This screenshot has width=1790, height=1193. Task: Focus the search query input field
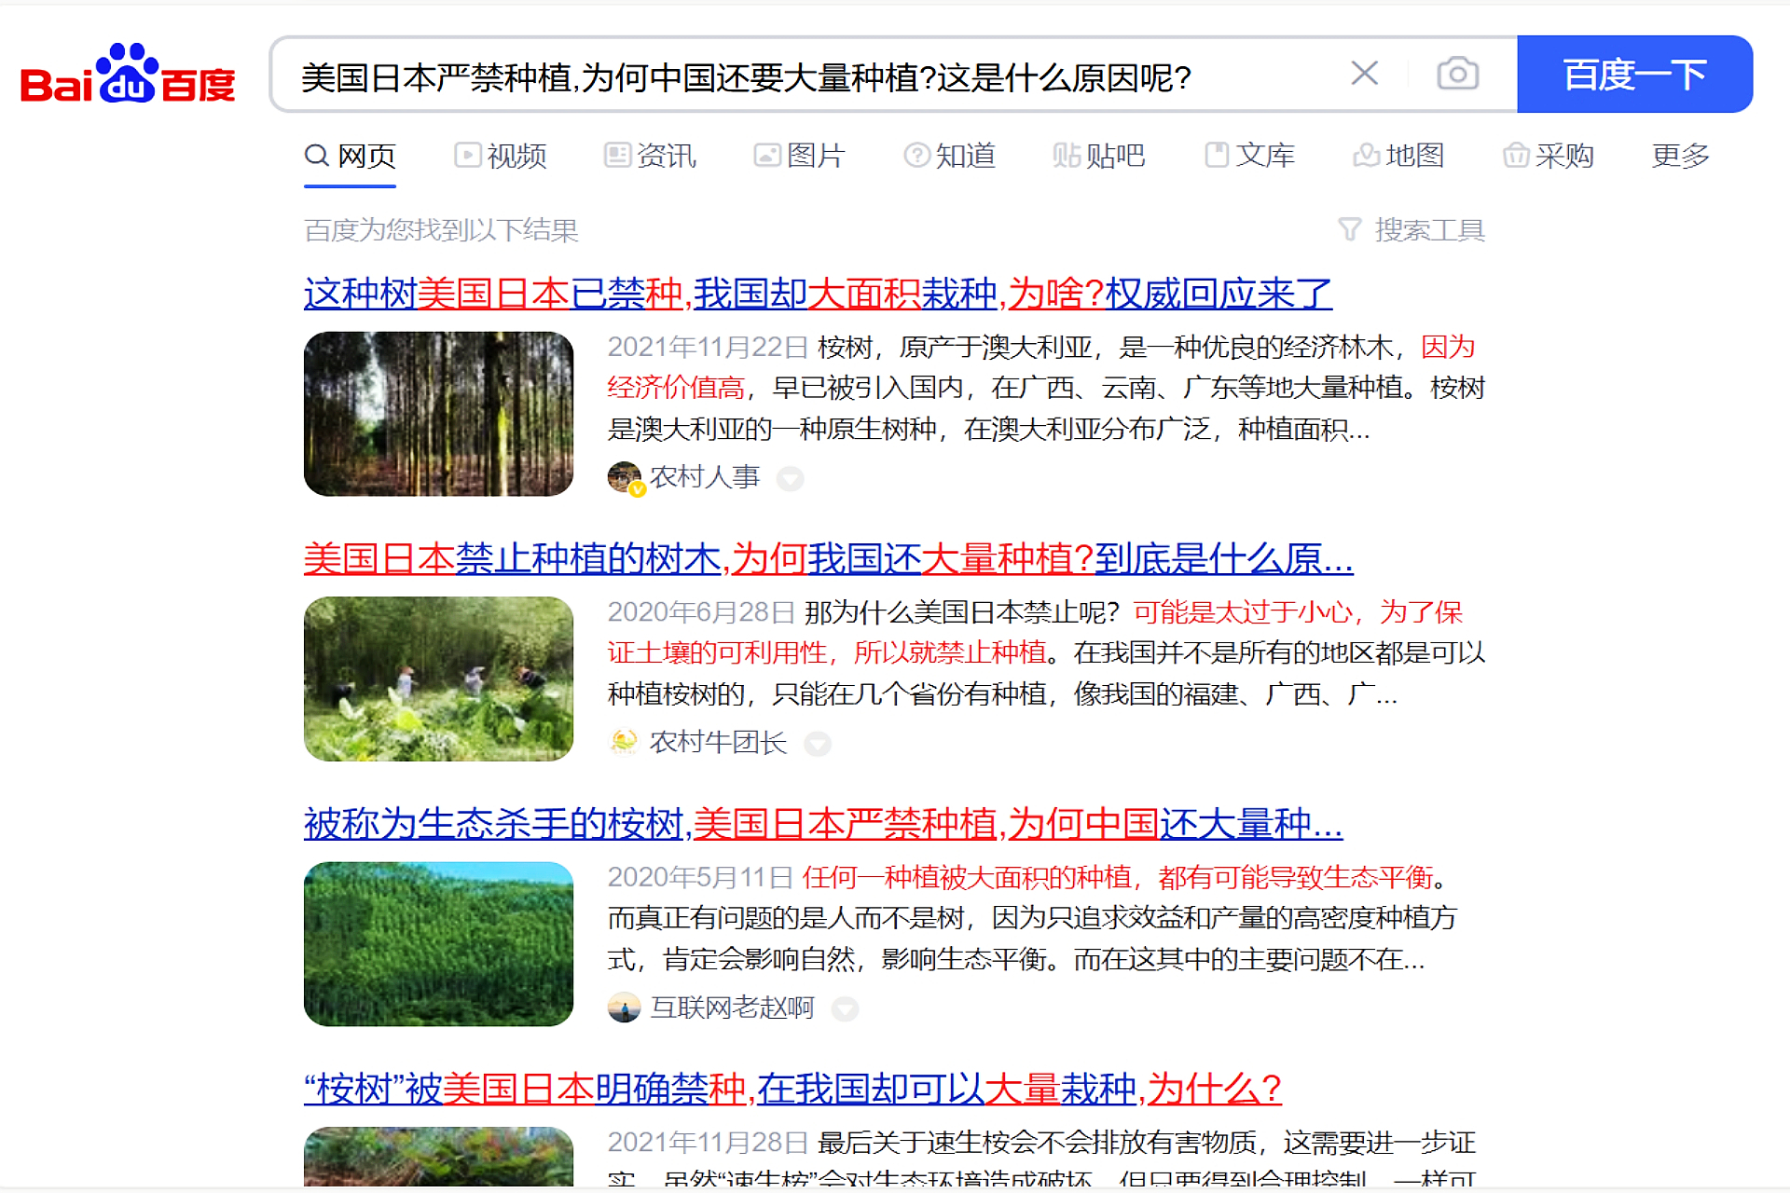click(x=811, y=76)
